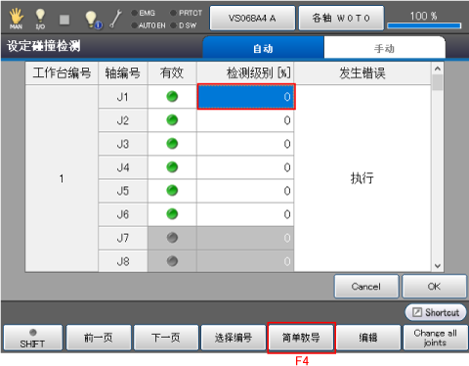
Task: Select the J6 detection level cell
Action: pyautogui.click(x=245, y=214)
